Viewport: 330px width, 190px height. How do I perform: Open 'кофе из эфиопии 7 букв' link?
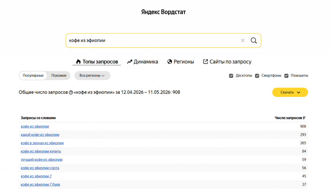click(x=40, y=185)
